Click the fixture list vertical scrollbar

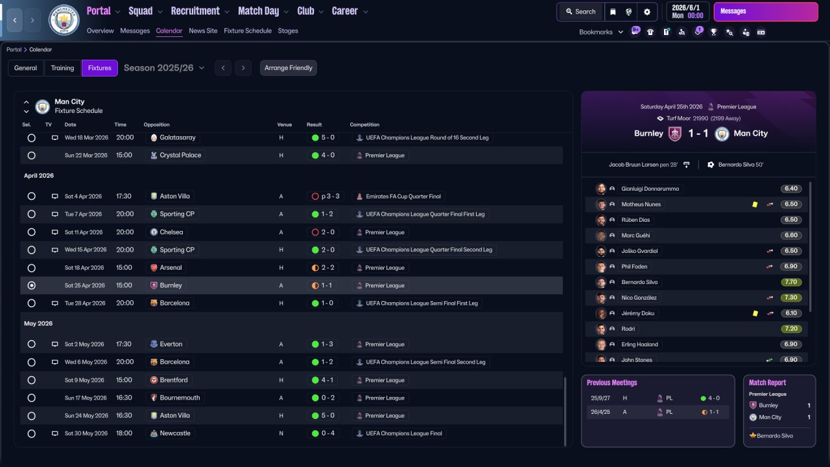coord(565,411)
